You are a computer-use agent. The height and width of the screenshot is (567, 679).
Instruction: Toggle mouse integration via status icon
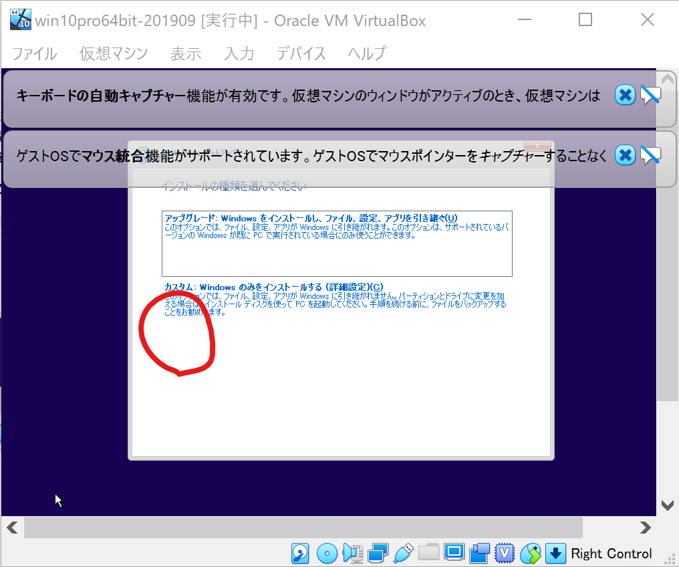coord(530,553)
